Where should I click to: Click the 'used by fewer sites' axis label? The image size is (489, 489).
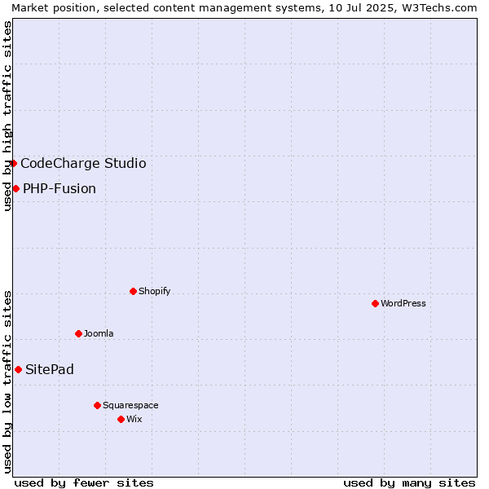click(x=84, y=483)
